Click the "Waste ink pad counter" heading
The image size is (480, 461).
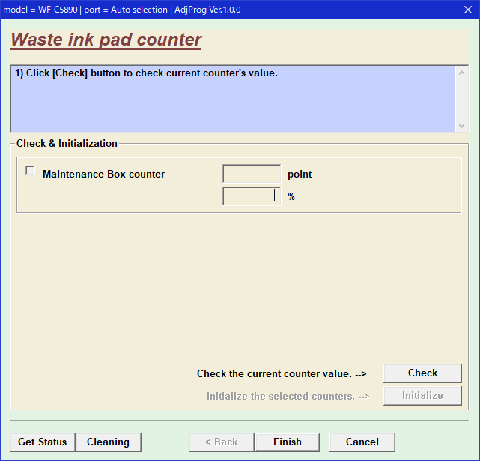[x=106, y=40]
